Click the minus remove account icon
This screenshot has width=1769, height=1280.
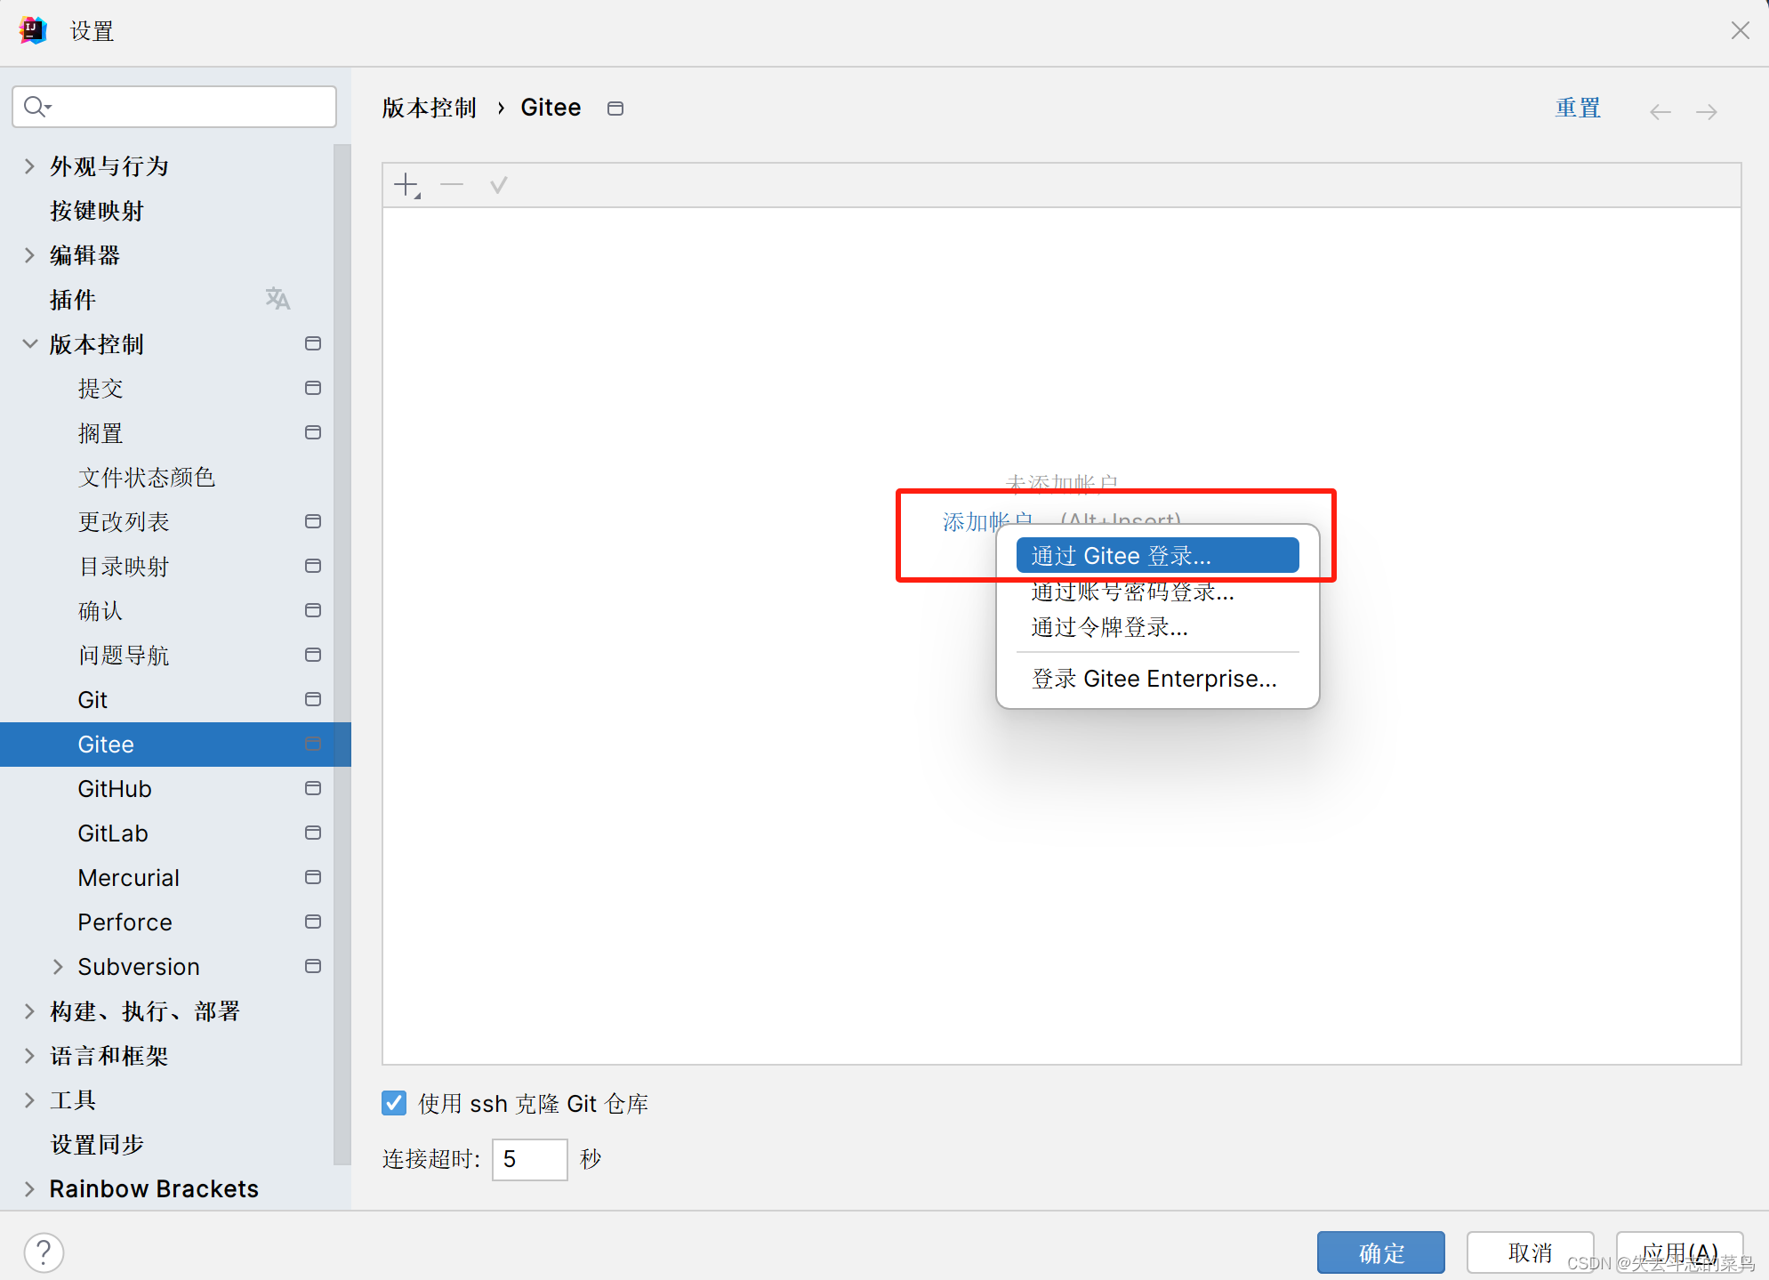tap(452, 185)
